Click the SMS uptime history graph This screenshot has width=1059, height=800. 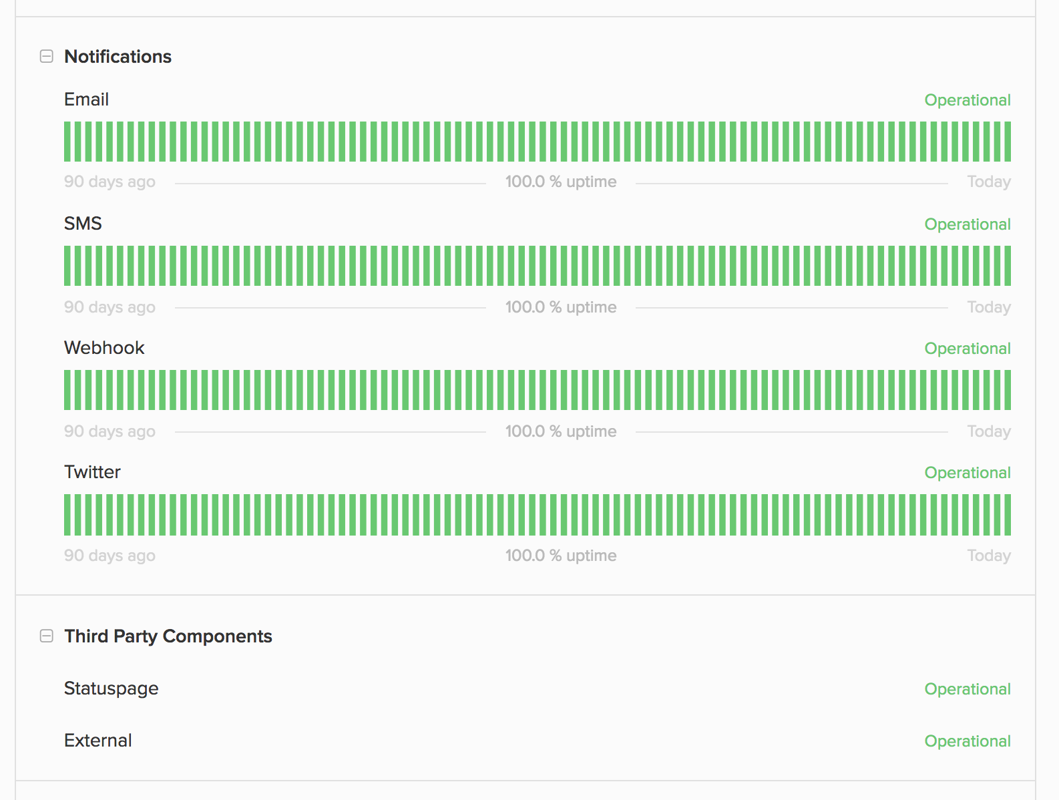tap(534, 266)
